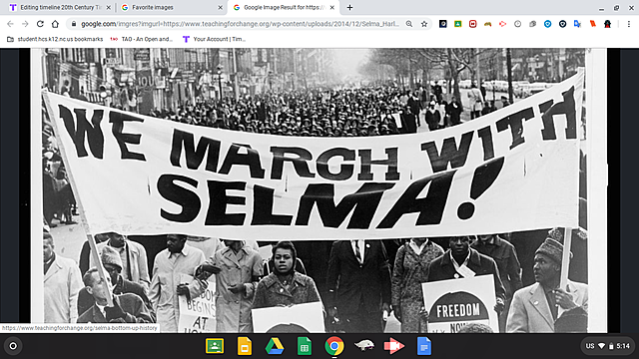Open student.hcs.k12.nc.us bookmarks folder
Image resolution: width=639 pixels, height=359 pixels.
tap(55, 39)
